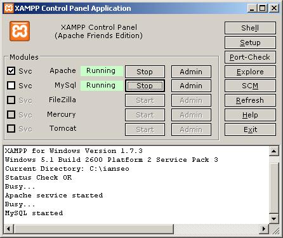
Task: Open the Shell button
Action: [x=250, y=28]
